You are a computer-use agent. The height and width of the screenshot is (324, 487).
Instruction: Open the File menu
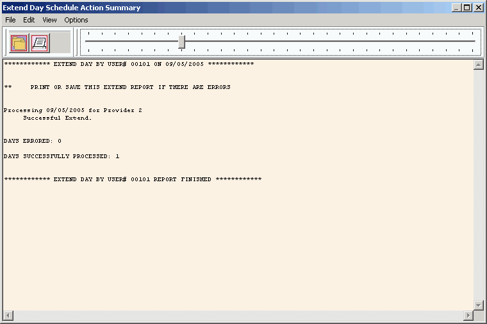coord(10,20)
